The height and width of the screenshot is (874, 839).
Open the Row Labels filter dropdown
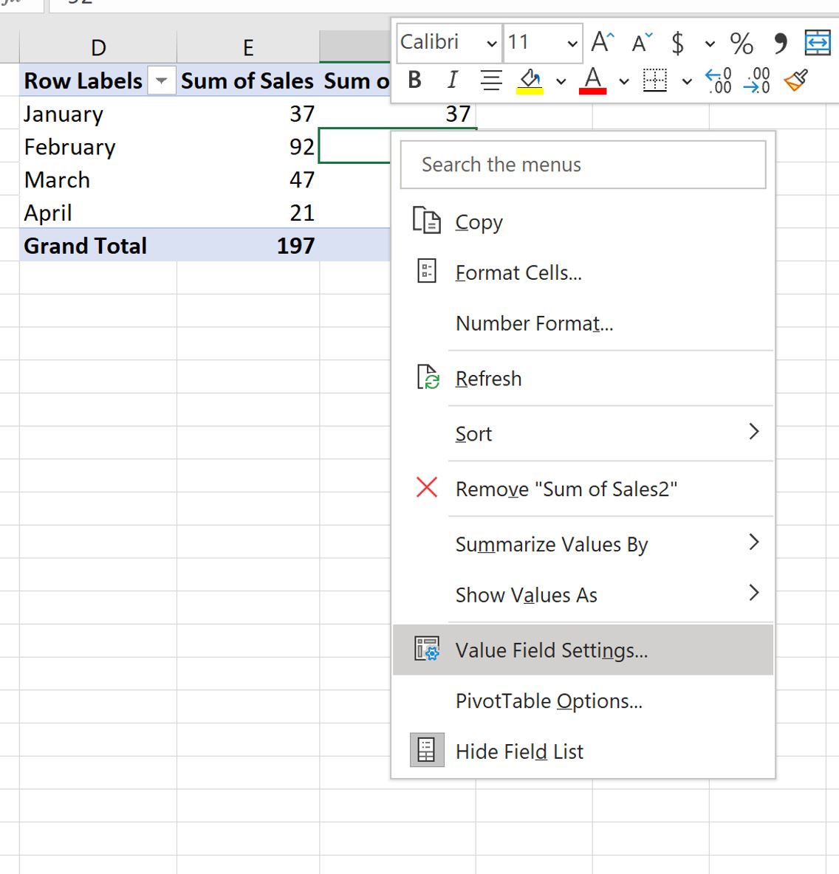[x=161, y=81]
